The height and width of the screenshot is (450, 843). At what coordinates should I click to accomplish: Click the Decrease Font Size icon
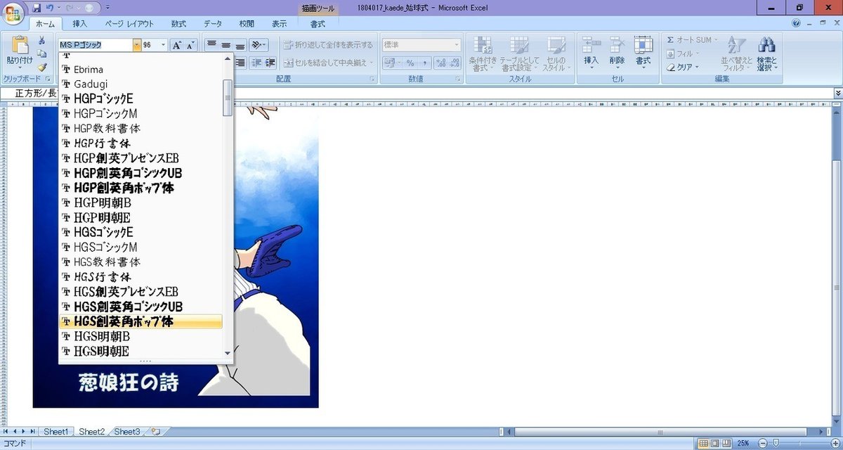tap(190, 45)
